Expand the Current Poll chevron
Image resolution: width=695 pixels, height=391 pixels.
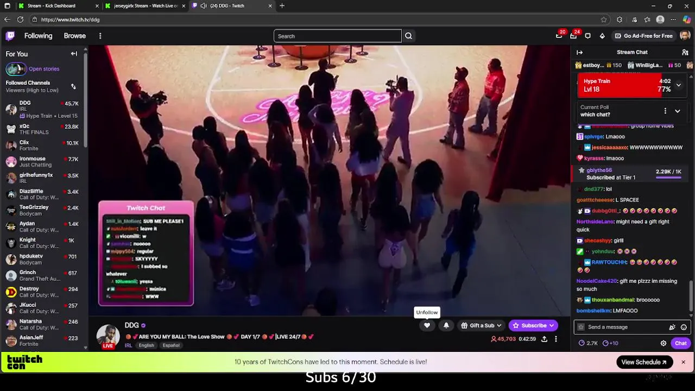678,111
